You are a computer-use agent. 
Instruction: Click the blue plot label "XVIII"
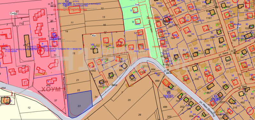174,35
